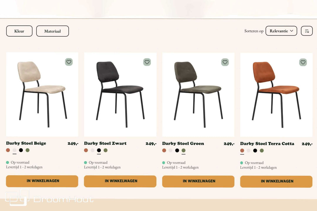Pick beige swatch under Darby Stoel Groen
Screen dimensions: 317x211
[171, 150]
